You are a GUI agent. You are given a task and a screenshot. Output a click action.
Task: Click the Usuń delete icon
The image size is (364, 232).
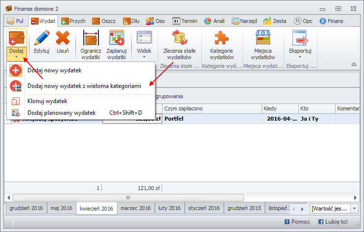(x=63, y=39)
